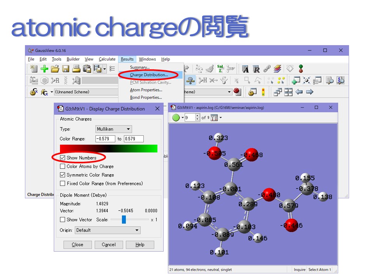
Task: Click the green plus Add View icon
Action: click(44, 69)
